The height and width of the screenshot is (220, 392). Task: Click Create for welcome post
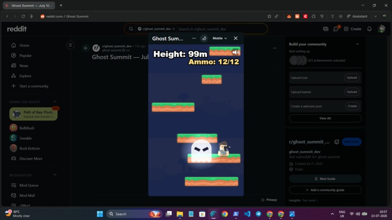coord(352,106)
